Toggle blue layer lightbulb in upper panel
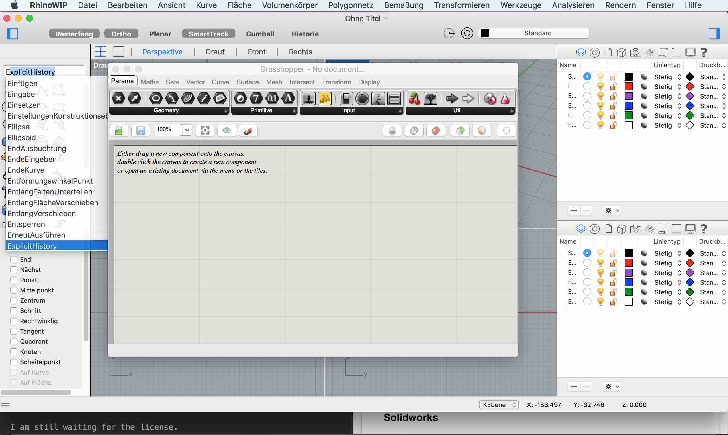728x435 pixels. coord(600,106)
